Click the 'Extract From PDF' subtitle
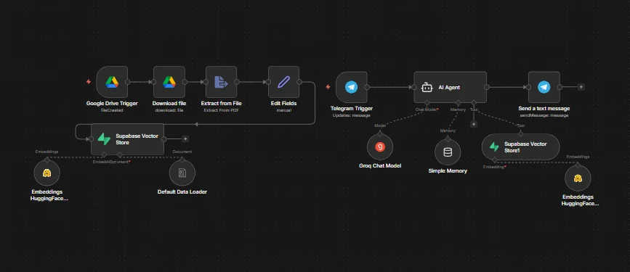The width and height of the screenshot is (630, 272). coord(221,110)
